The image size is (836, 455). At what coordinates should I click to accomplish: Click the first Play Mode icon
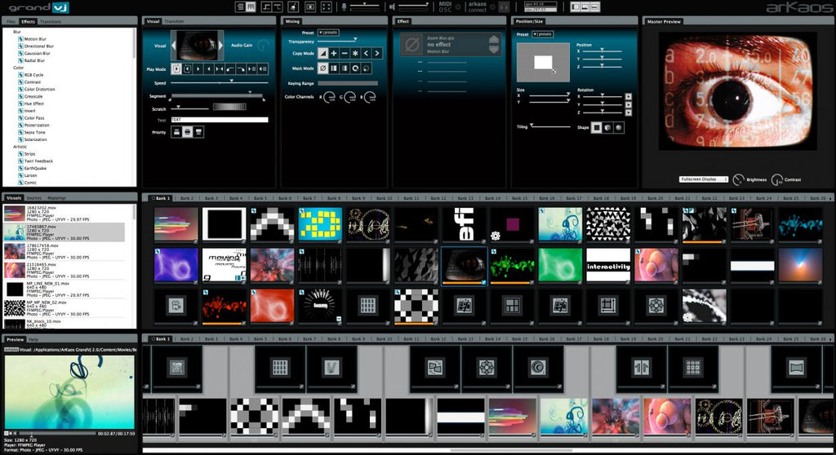coord(176,69)
